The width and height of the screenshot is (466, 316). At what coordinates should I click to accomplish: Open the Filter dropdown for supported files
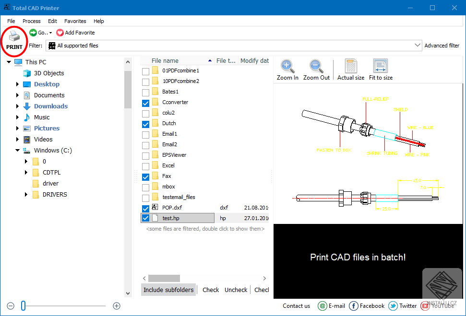(417, 46)
